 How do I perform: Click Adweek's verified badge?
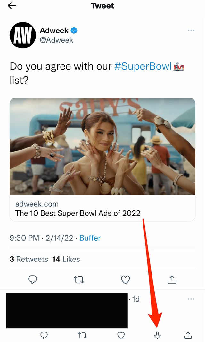click(x=74, y=30)
